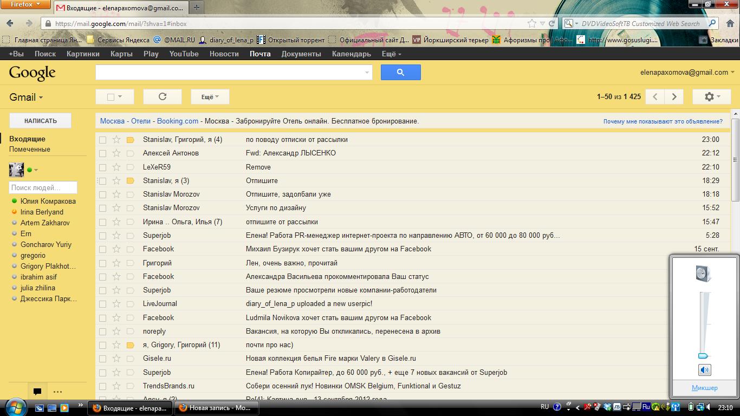The height and width of the screenshot is (416, 740).
Task: Open the Gmail product switcher dropdown
Action: point(26,97)
